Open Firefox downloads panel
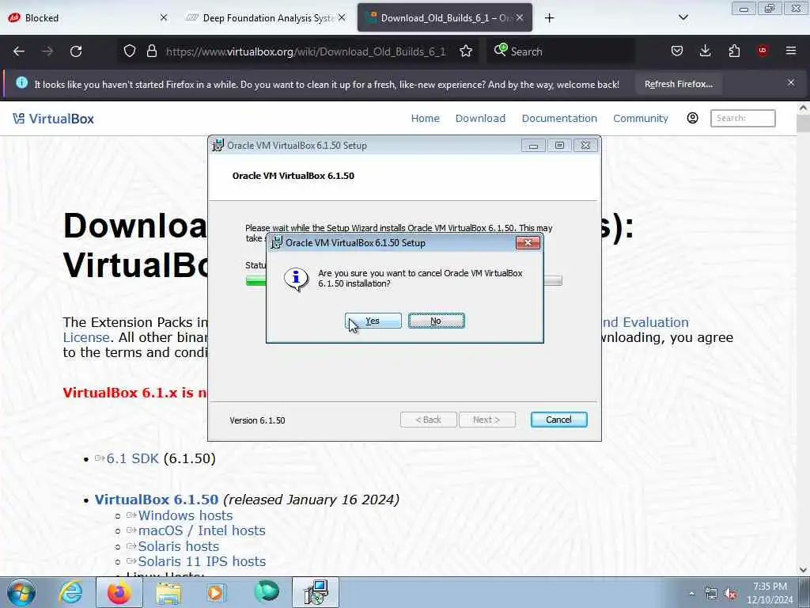This screenshot has width=810, height=608. [x=705, y=51]
